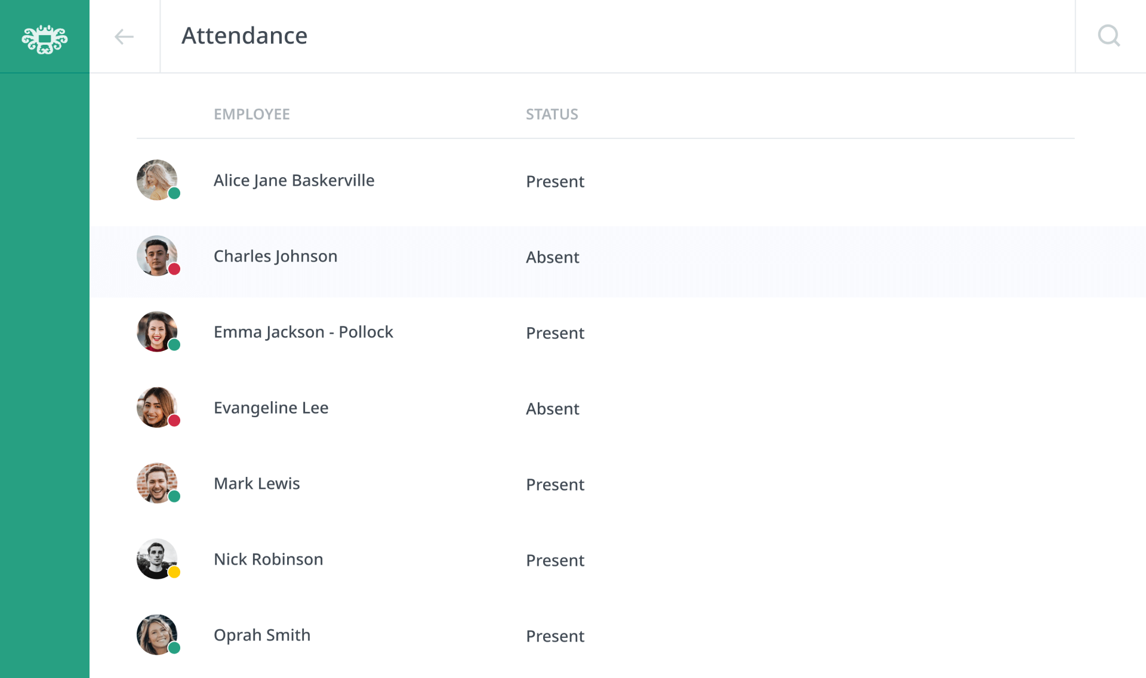1146x678 pixels.
Task: Toggle Nick Robinson's yellow status dot
Action: click(x=174, y=572)
